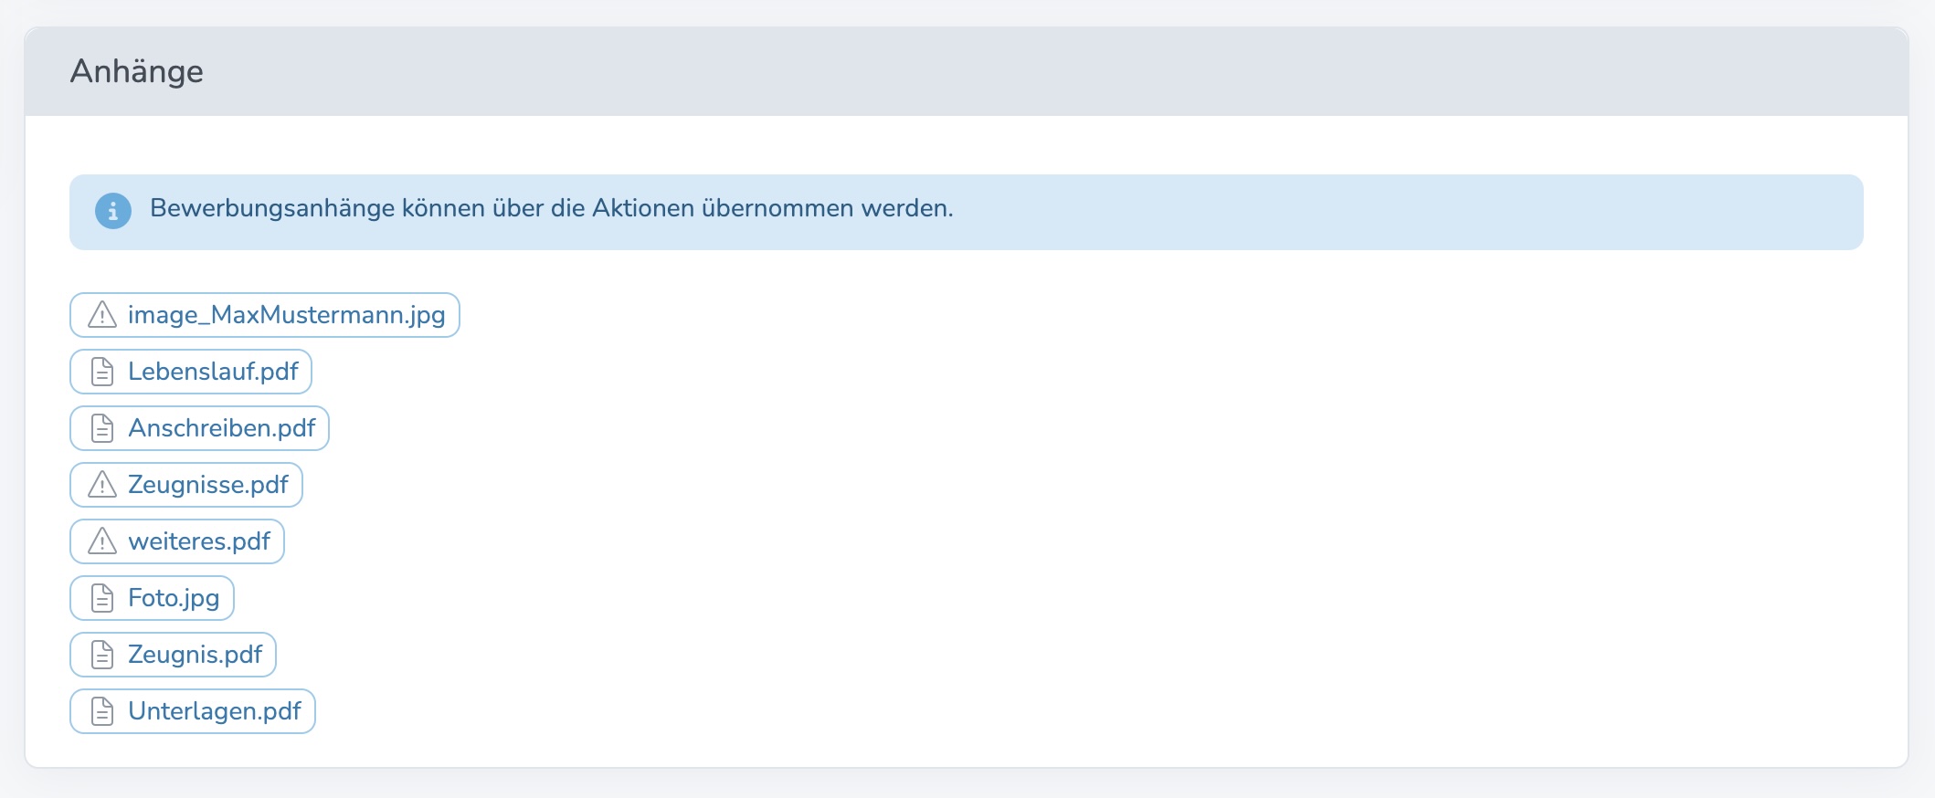Click the document icon beside Zeugnis.pdf
Viewport: 1935px width, 798px height.
tap(100, 655)
